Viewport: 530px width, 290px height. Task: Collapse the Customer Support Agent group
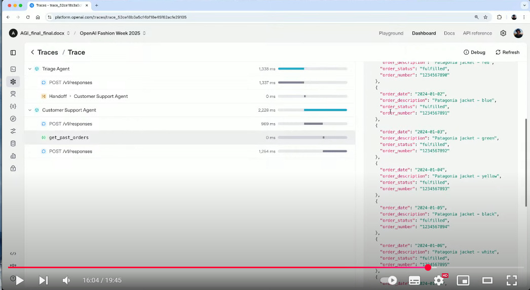click(30, 110)
